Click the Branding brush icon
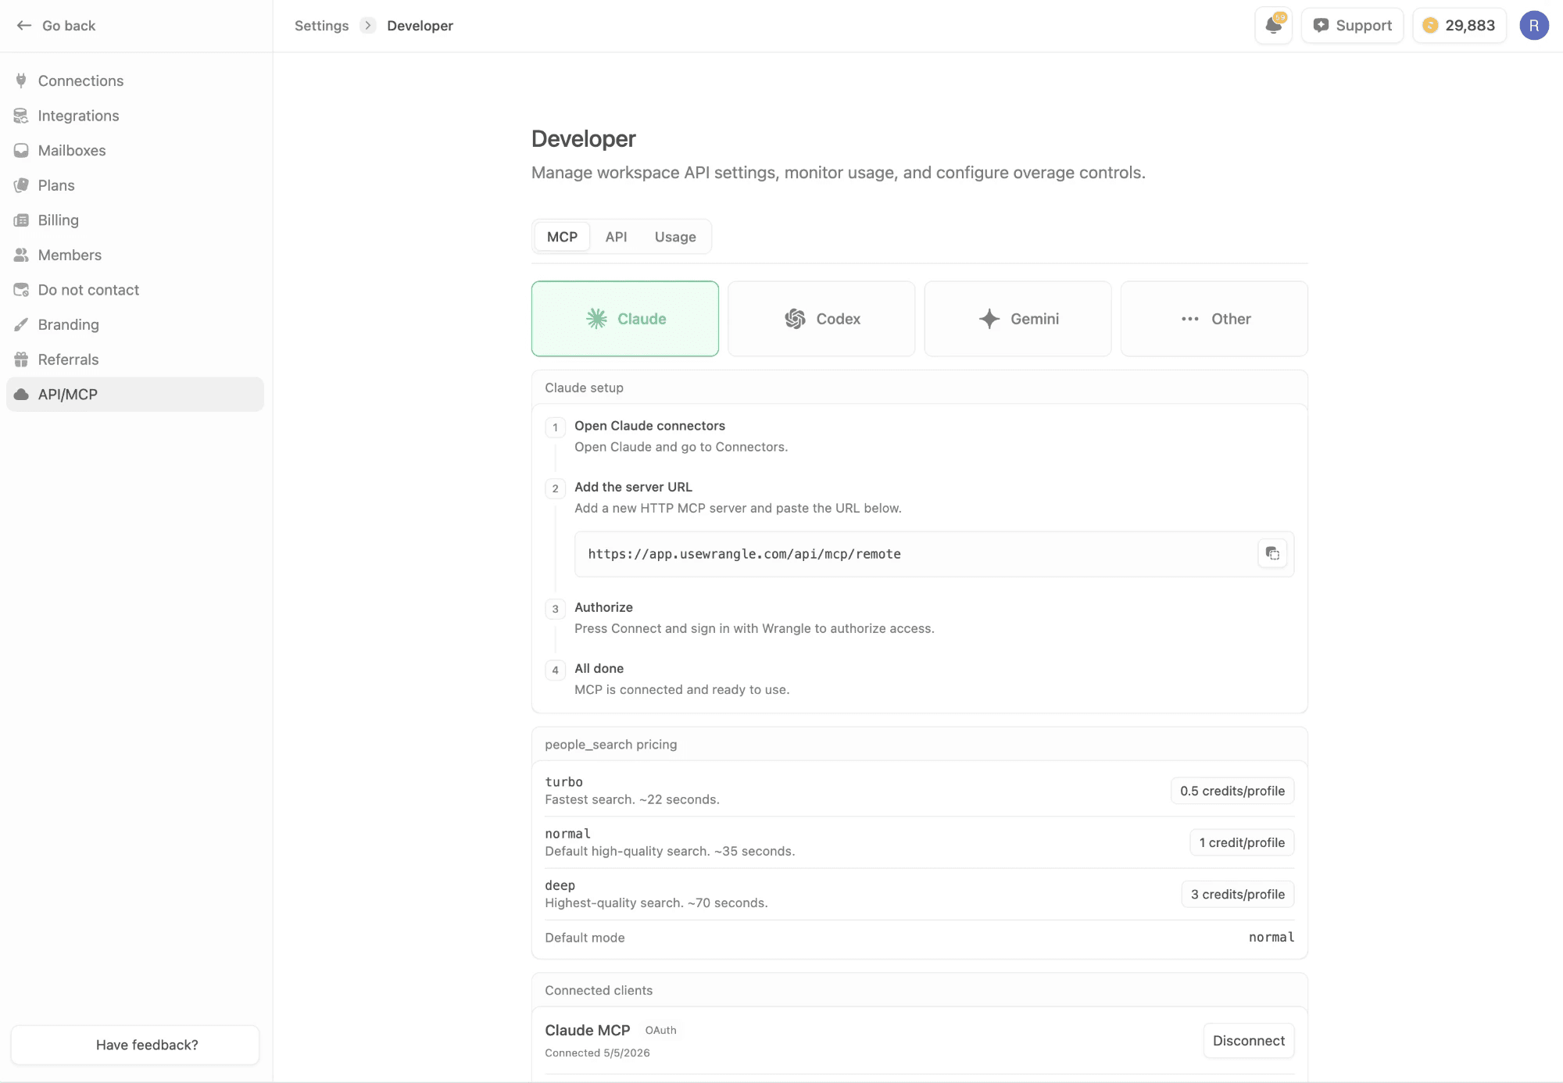This screenshot has height=1083, width=1563. coord(21,324)
